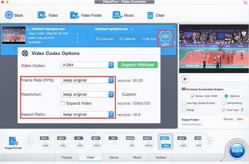Choose 4K H264 format icon
Screen dimensions: 249x164
tap(80, 142)
